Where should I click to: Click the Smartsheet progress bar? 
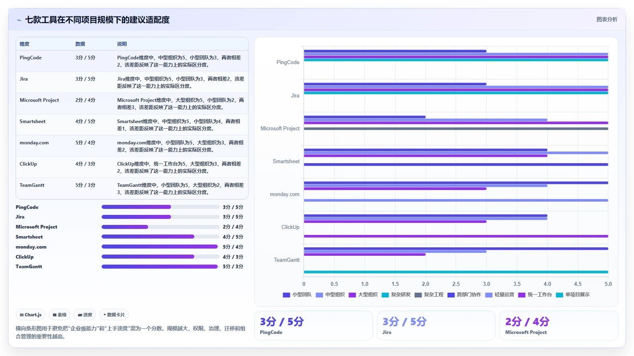point(160,237)
